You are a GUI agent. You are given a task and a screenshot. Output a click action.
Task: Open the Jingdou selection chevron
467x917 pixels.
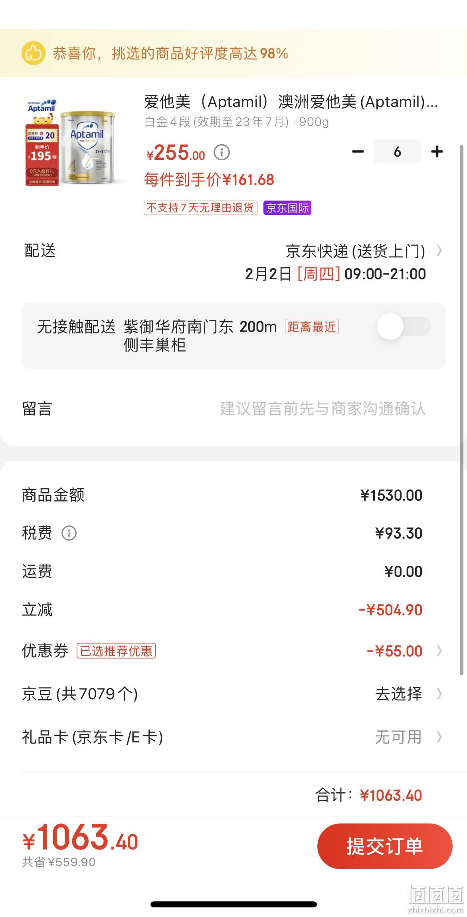pos(439,694)
